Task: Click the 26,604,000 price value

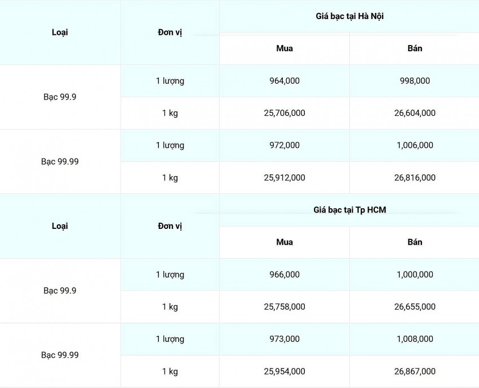Action: click(415, 113)
